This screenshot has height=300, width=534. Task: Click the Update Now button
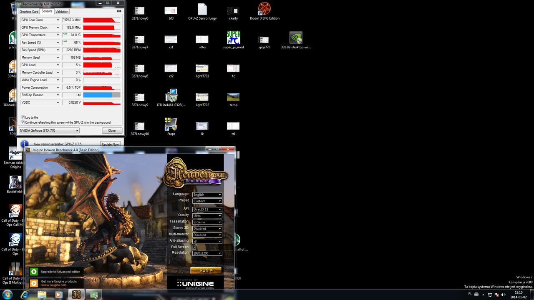click(110, 144)
